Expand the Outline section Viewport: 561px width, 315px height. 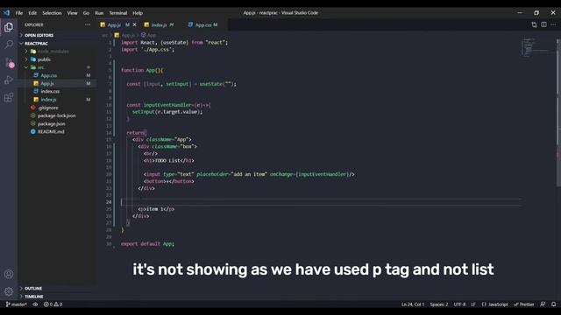[33, 288]
